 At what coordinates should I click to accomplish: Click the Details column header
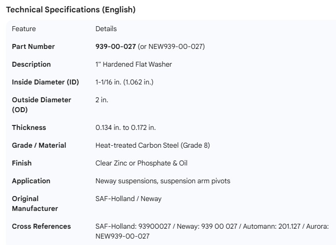pos(106,29)
